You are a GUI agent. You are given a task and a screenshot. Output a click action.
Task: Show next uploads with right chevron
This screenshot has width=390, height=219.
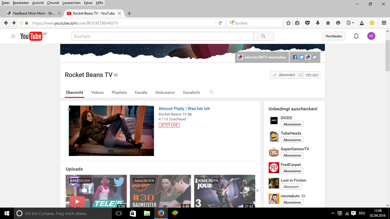(257, 190)
